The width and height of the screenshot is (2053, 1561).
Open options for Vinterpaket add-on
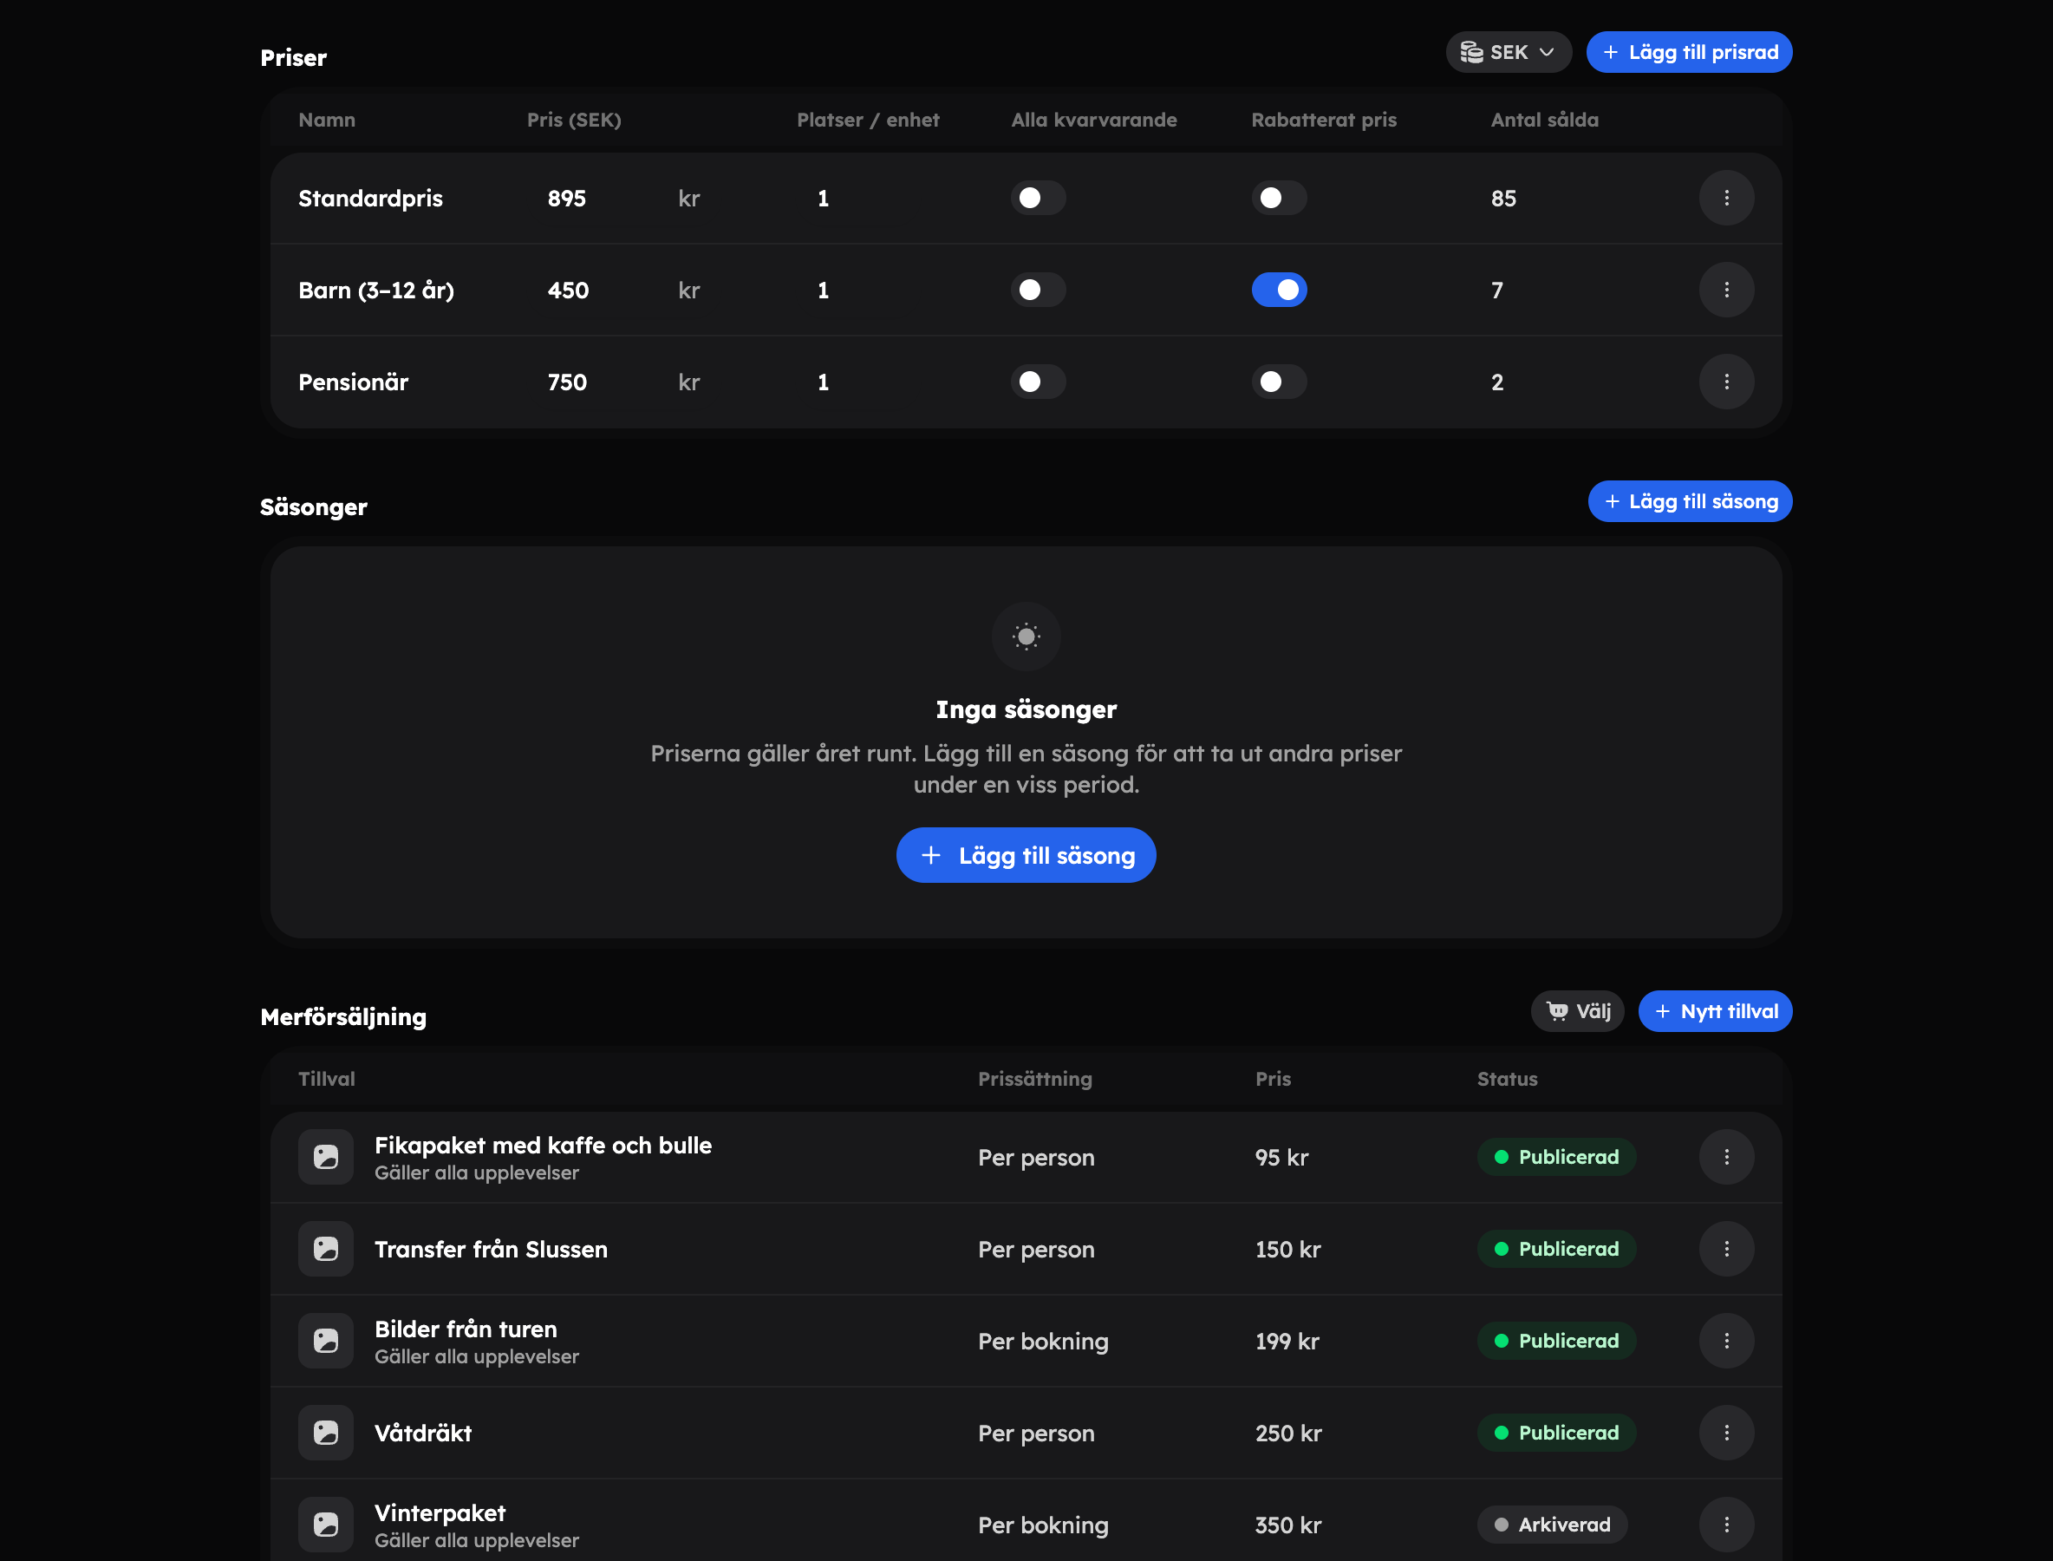[x=1726, y=1525]
